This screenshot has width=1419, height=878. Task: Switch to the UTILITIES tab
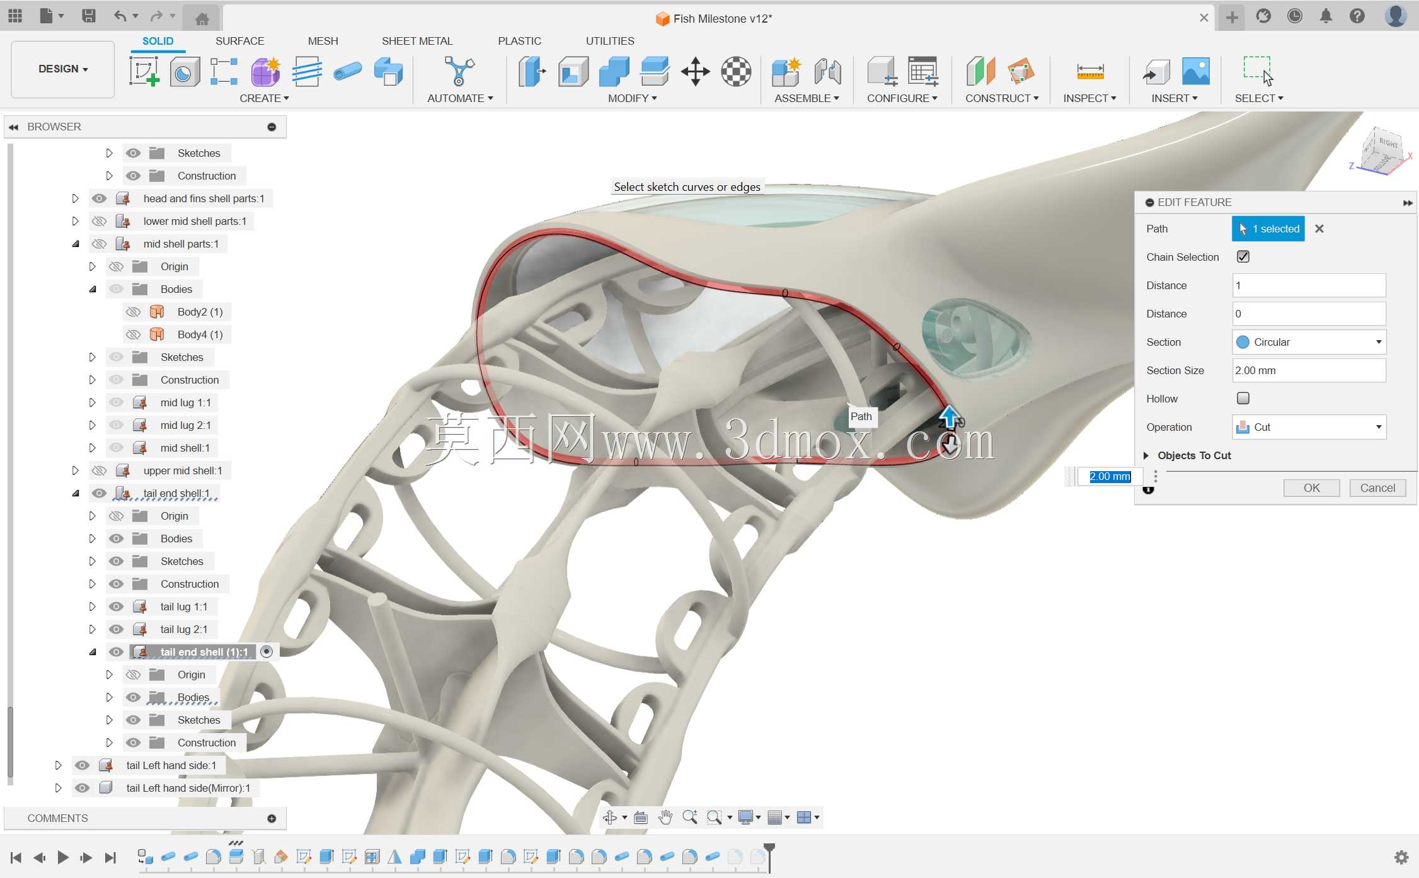point(610,41)
